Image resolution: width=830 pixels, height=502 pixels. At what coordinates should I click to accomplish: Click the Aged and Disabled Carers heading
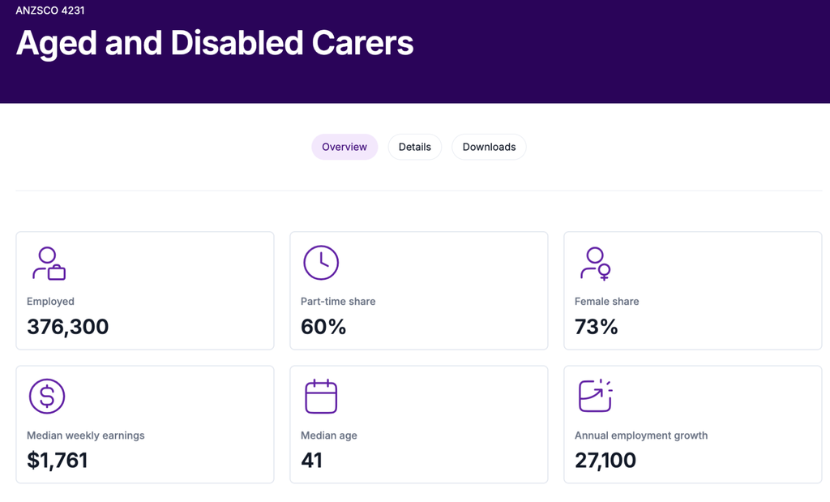(215, 43)
